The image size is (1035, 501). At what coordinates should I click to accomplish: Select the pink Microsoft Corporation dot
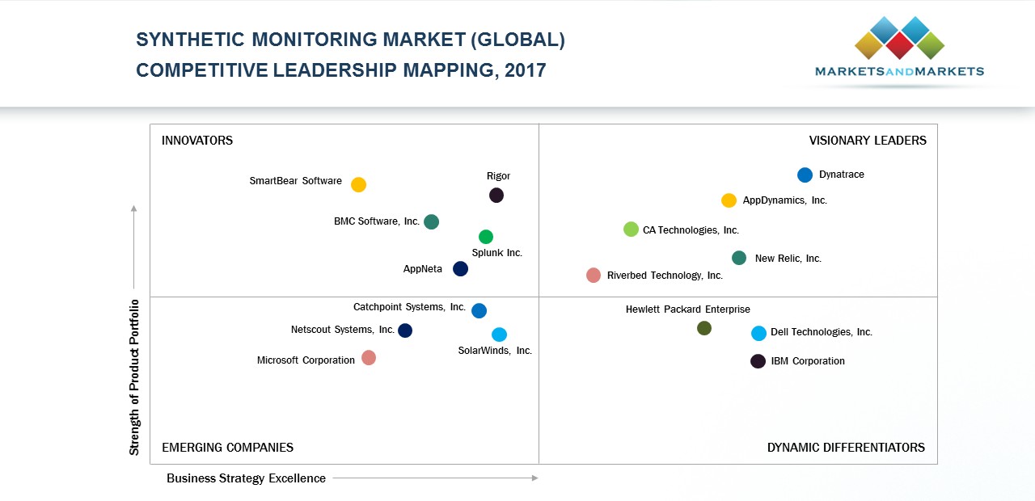(369, 358)
